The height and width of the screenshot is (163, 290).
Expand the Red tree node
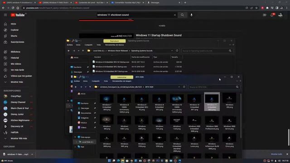click(x=75, y=147)
